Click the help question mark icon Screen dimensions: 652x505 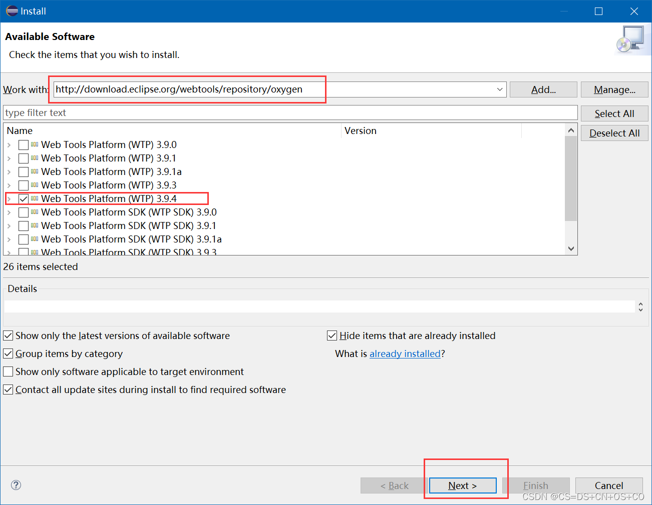click(x=16, y=485)
